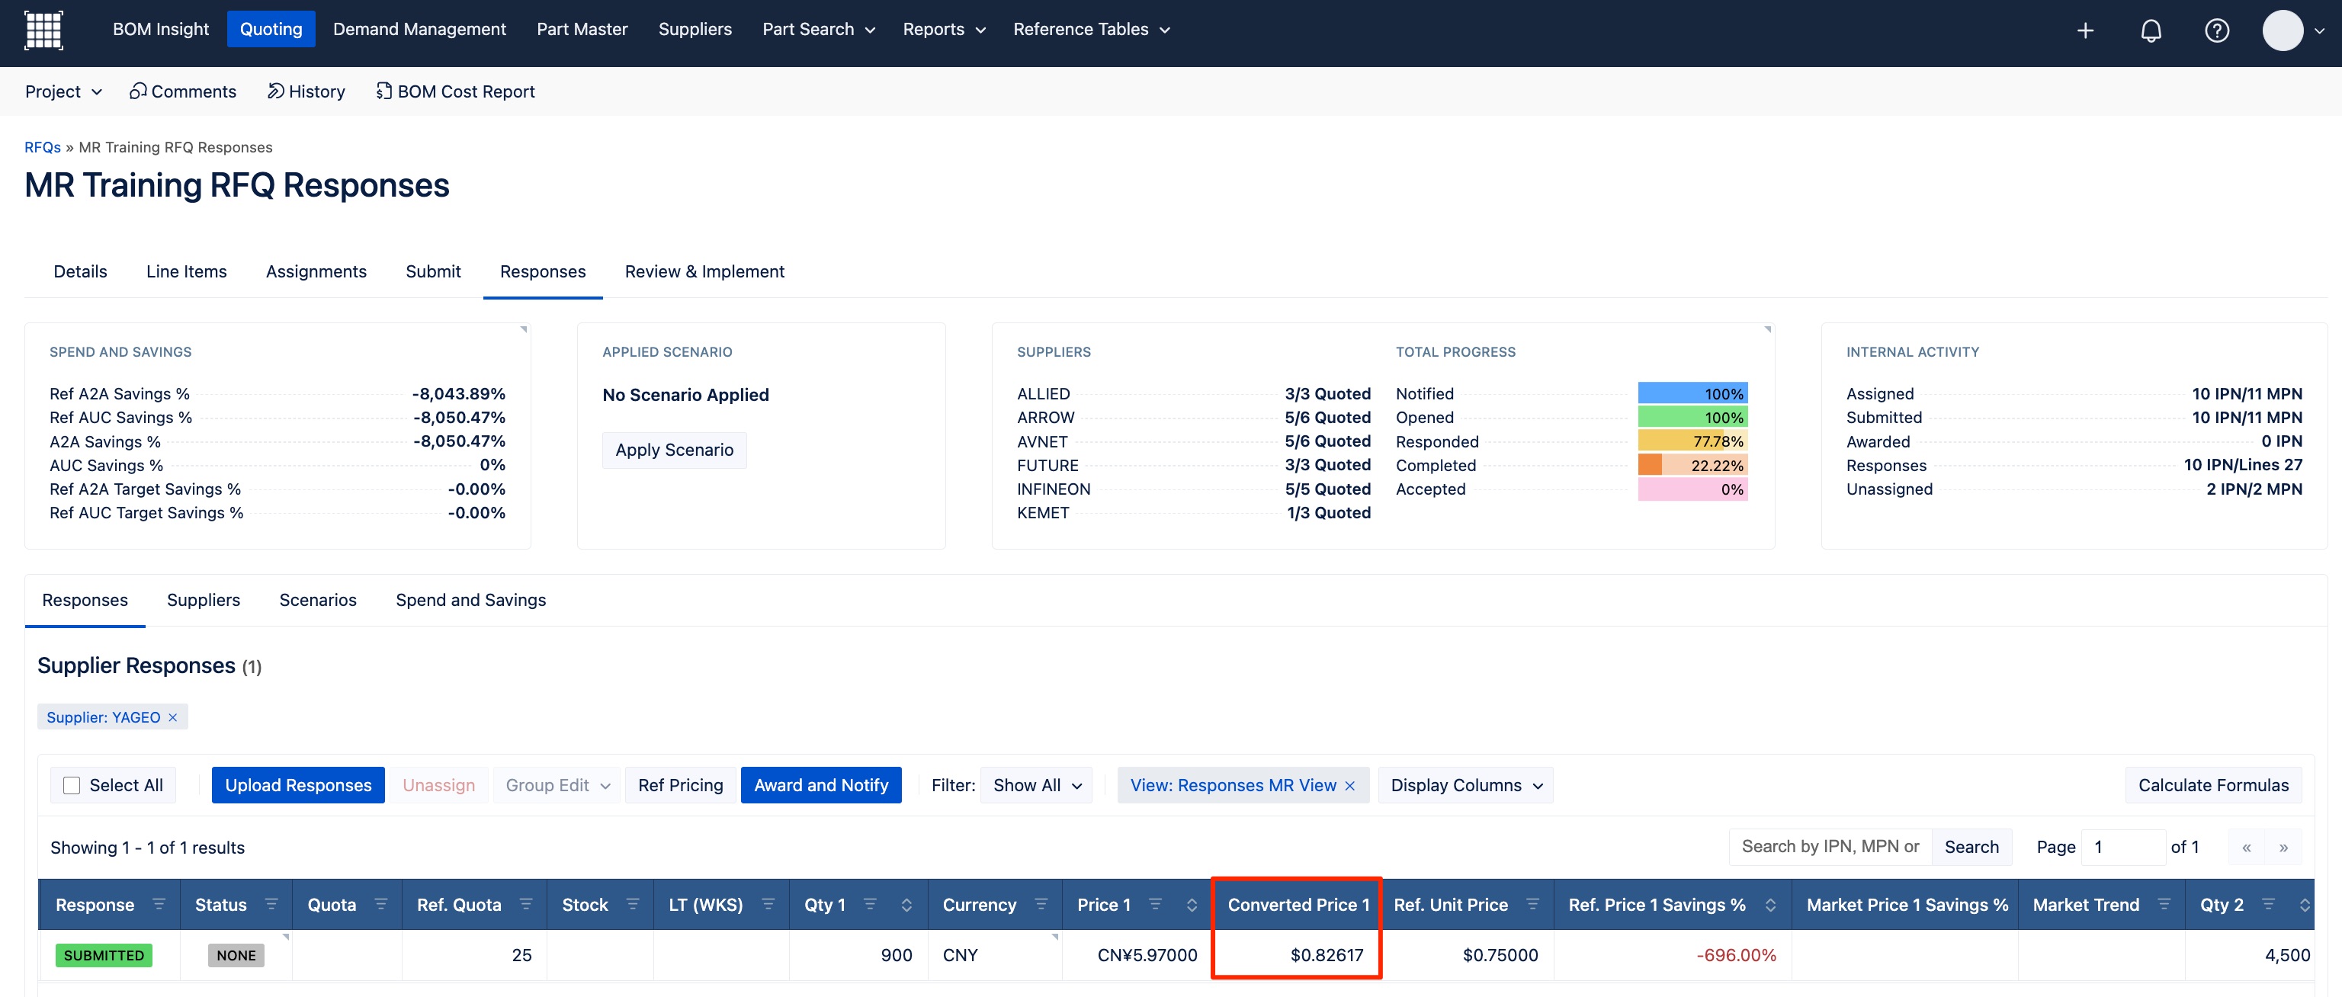Sort by Price 1 using arrows icon
Screen dimensions: 2342x997
pyautogui.click(x=1192, y=906)
